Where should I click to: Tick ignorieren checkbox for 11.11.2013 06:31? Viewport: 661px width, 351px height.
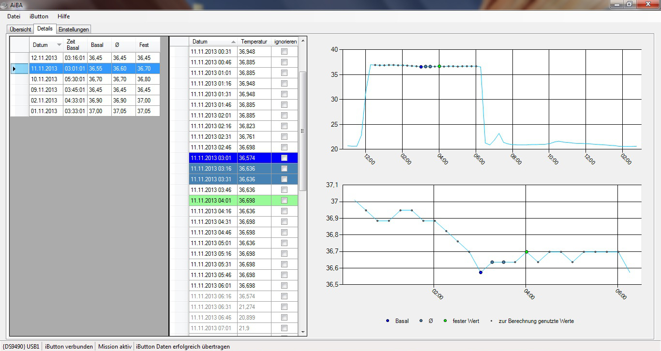pyautogui.click(x=284, y=307)
